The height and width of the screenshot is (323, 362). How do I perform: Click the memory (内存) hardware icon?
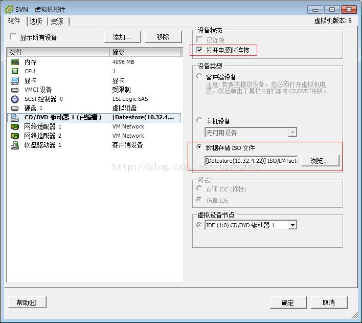tap(15, 62)
